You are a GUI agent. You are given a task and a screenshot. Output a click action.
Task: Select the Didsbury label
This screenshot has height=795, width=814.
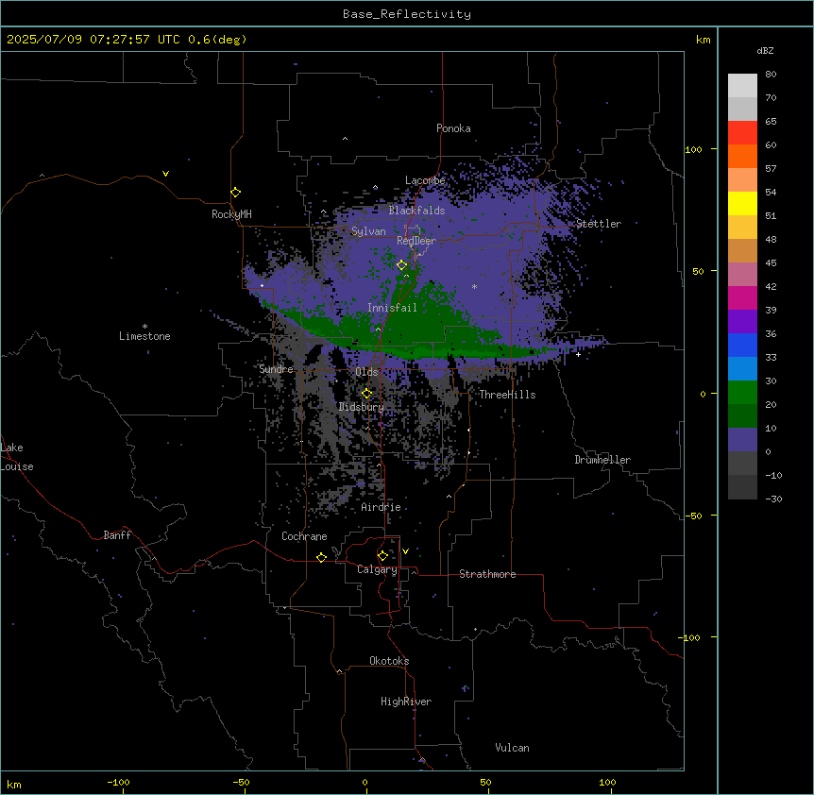(362, 407)
